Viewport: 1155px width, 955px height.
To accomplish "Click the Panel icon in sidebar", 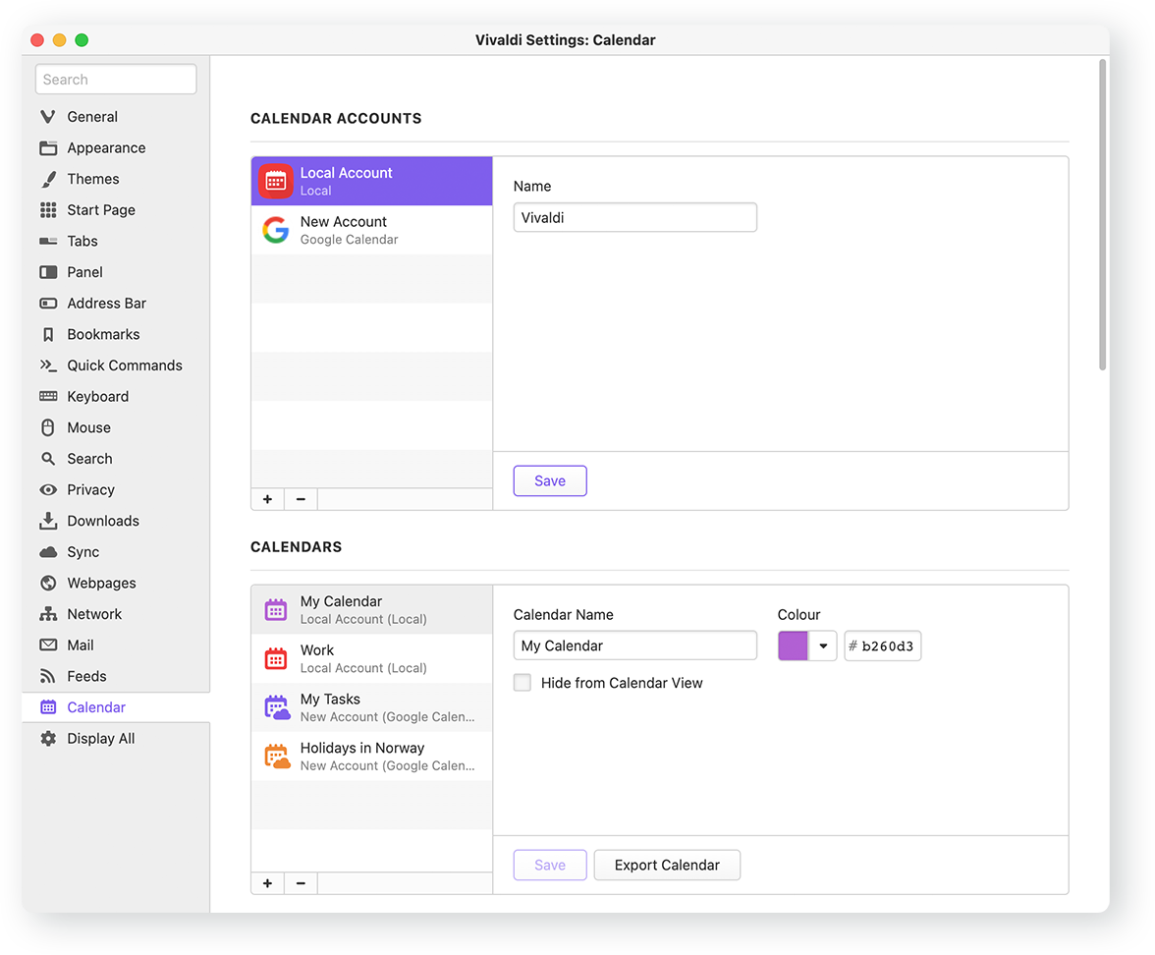I will pyautogui.click(x=48, y=272).
